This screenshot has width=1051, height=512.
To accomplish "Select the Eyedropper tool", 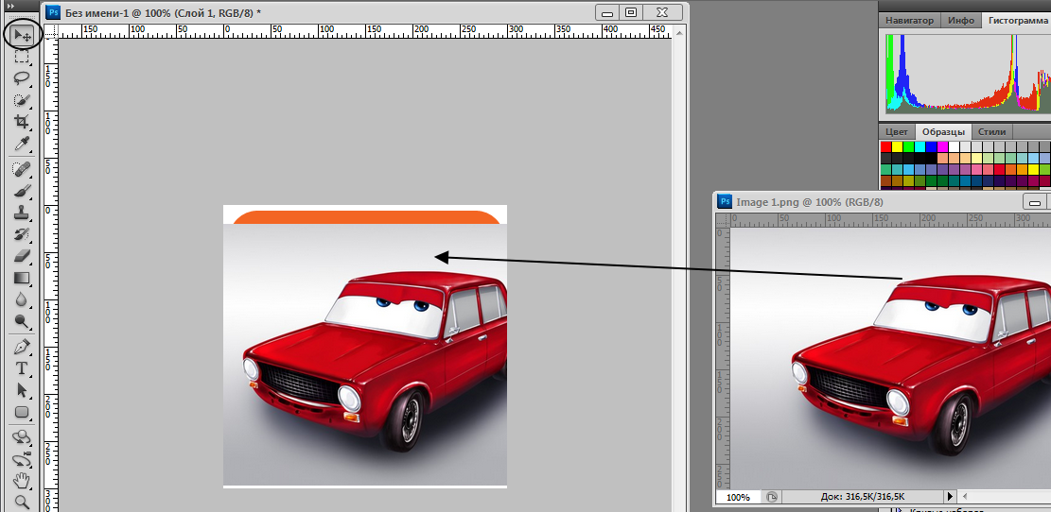I will (x=23, y=144).
